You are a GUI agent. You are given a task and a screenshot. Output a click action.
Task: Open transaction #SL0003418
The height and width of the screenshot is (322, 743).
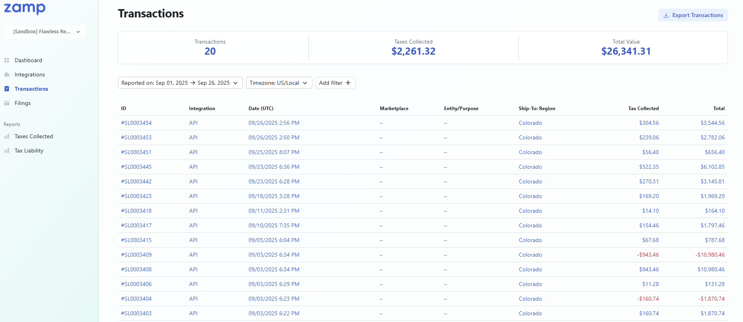click(x=136, y=211)
